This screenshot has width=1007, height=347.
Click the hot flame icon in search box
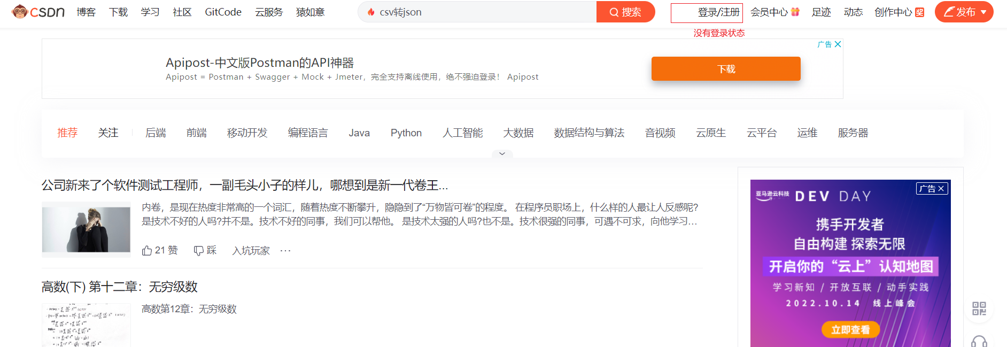[x=371, y=12]
